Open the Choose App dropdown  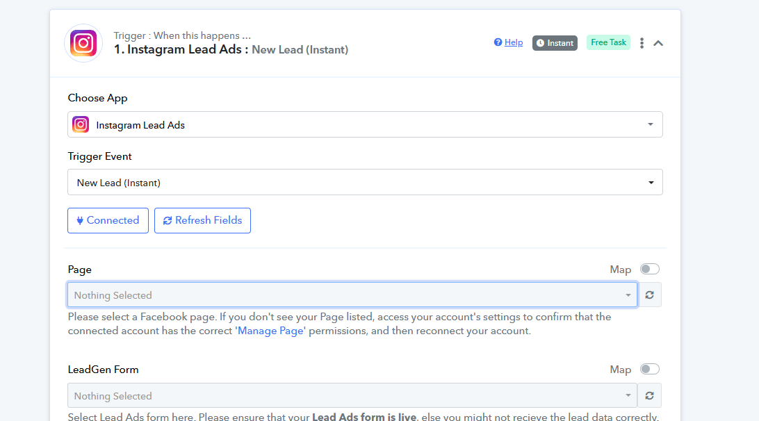pyautogui.click(x=365, y=125)
